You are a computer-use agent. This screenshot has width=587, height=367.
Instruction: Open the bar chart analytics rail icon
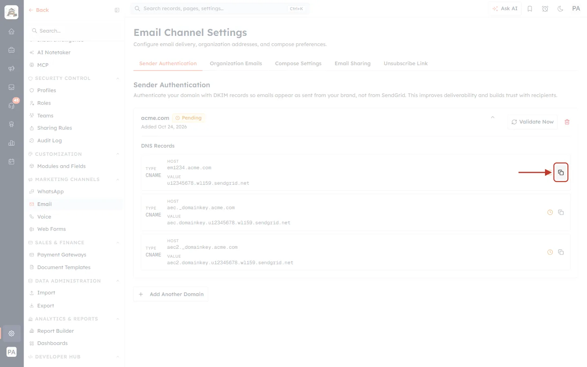coord(11,143)
